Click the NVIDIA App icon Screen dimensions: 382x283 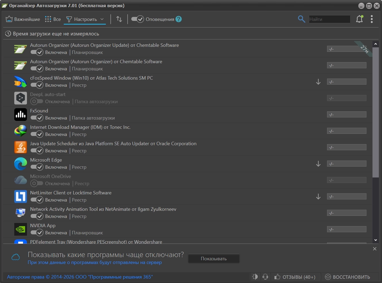point(21,229)
